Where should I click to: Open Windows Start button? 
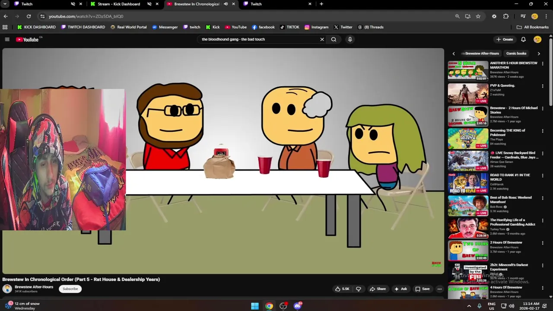pyautogui.click(x=255, y=306)
